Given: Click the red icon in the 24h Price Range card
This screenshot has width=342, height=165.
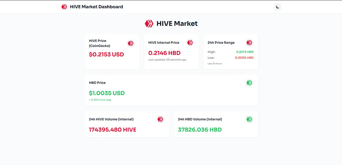Looking at the screenshot, I should point(249,42).
